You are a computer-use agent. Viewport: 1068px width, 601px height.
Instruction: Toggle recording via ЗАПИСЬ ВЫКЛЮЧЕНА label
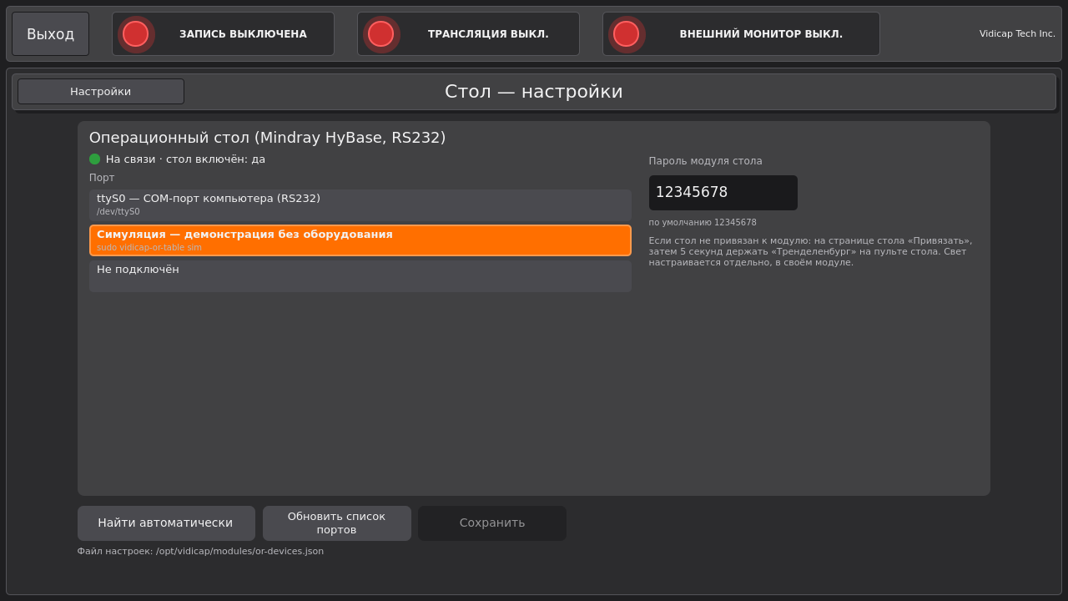coord(243,34)
